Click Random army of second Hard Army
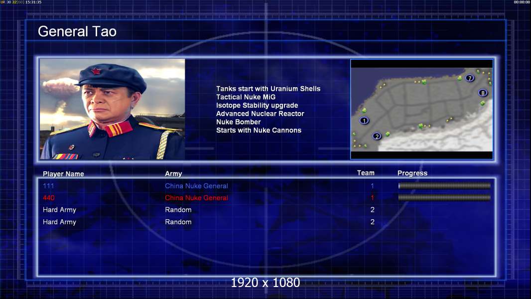Viewport: 531px width, 299px height. (x=178, y=222)
